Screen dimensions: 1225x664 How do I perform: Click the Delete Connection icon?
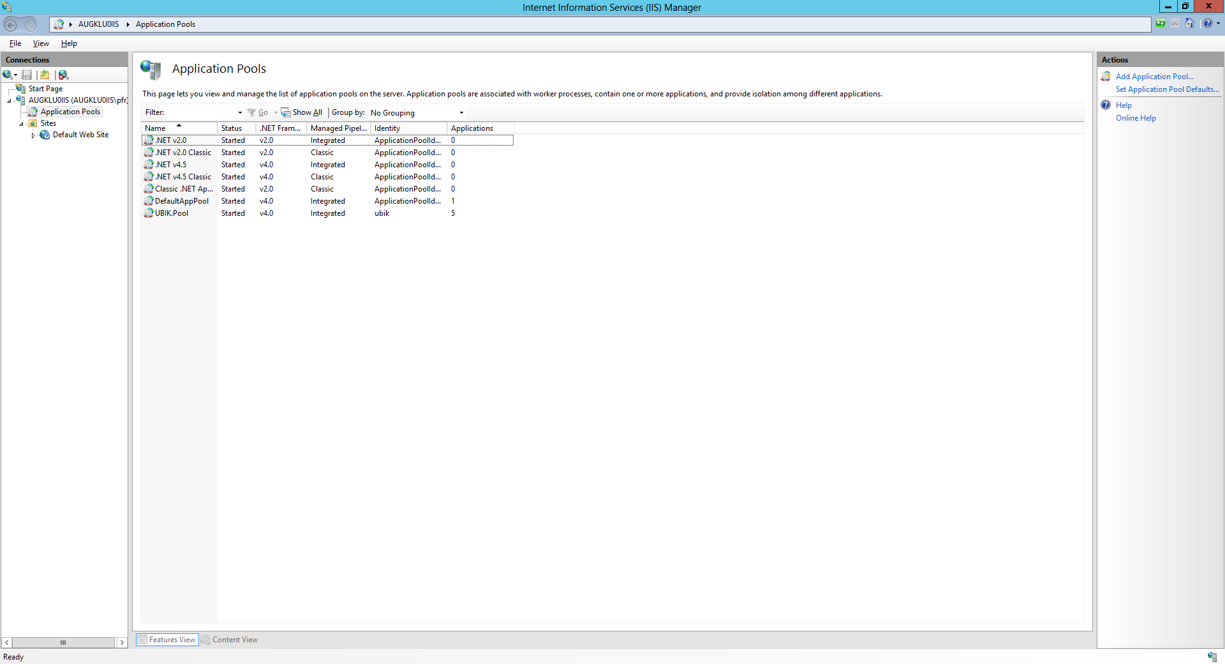[63, 75]
